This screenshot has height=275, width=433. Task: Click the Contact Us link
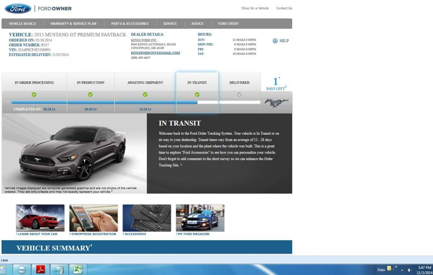(x=284, y=8)
